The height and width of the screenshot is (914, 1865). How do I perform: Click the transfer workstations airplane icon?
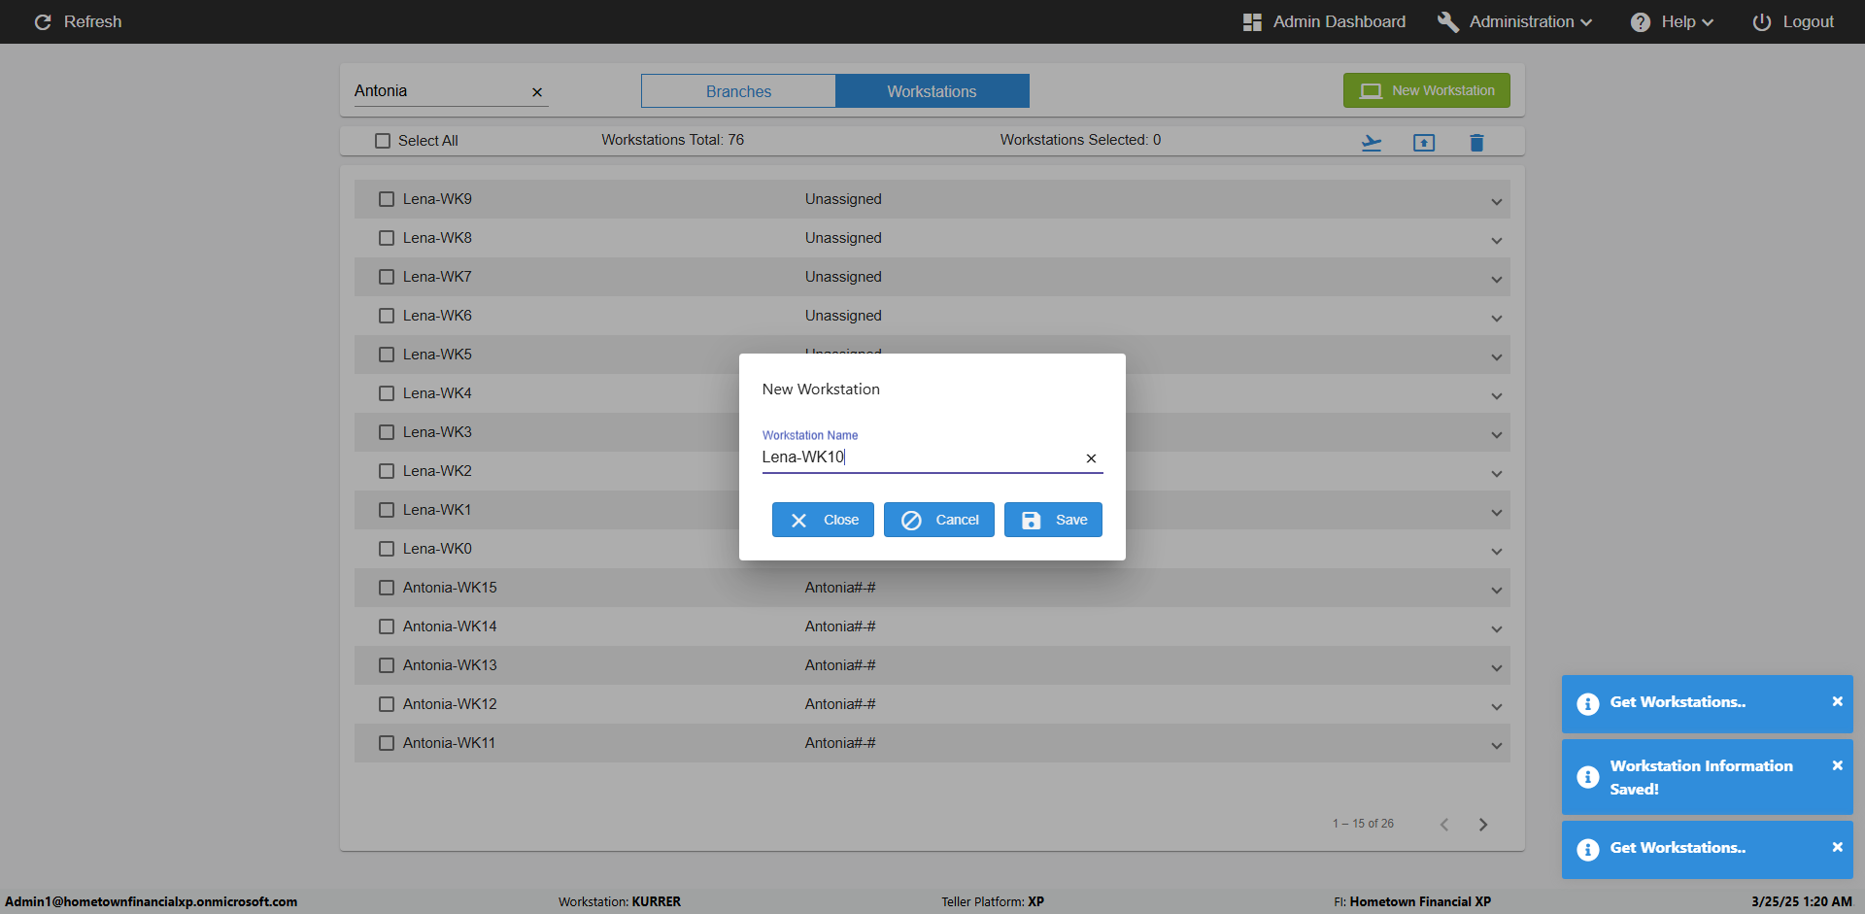tap(1372, 143)
